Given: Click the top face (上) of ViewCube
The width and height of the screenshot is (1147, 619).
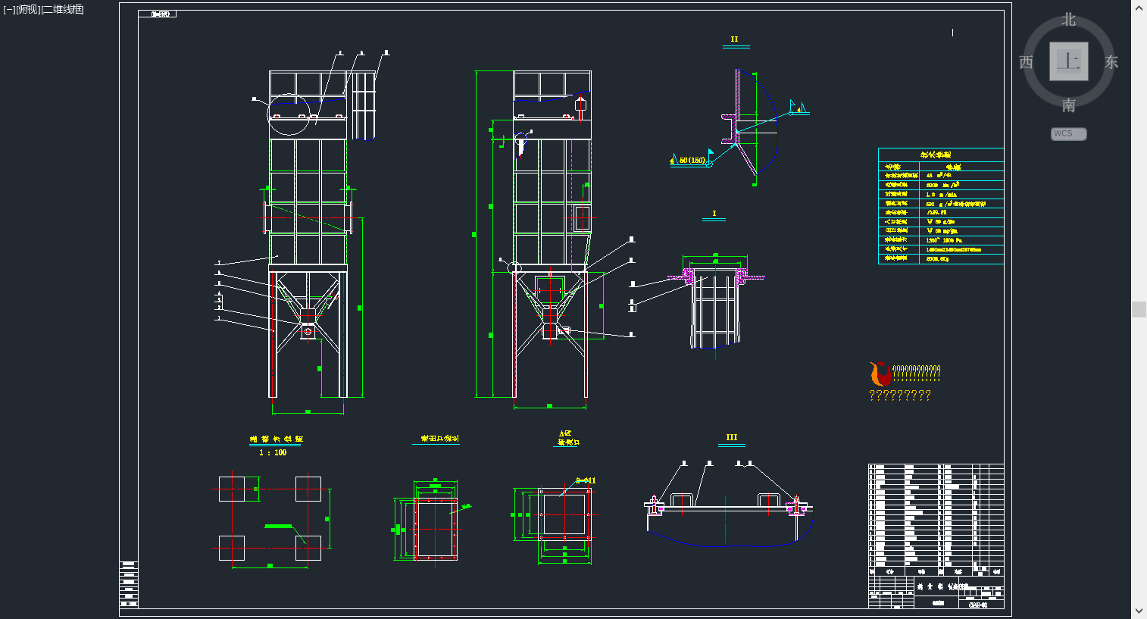Looking at the screenshot, I should coord(1068,61).
